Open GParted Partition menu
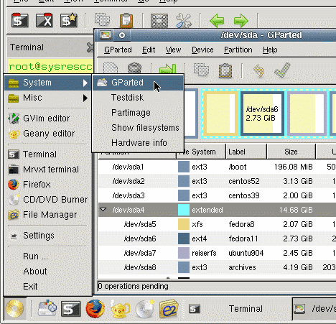The width and height of the screenshot is (336, 324). (x=238, y=50)
